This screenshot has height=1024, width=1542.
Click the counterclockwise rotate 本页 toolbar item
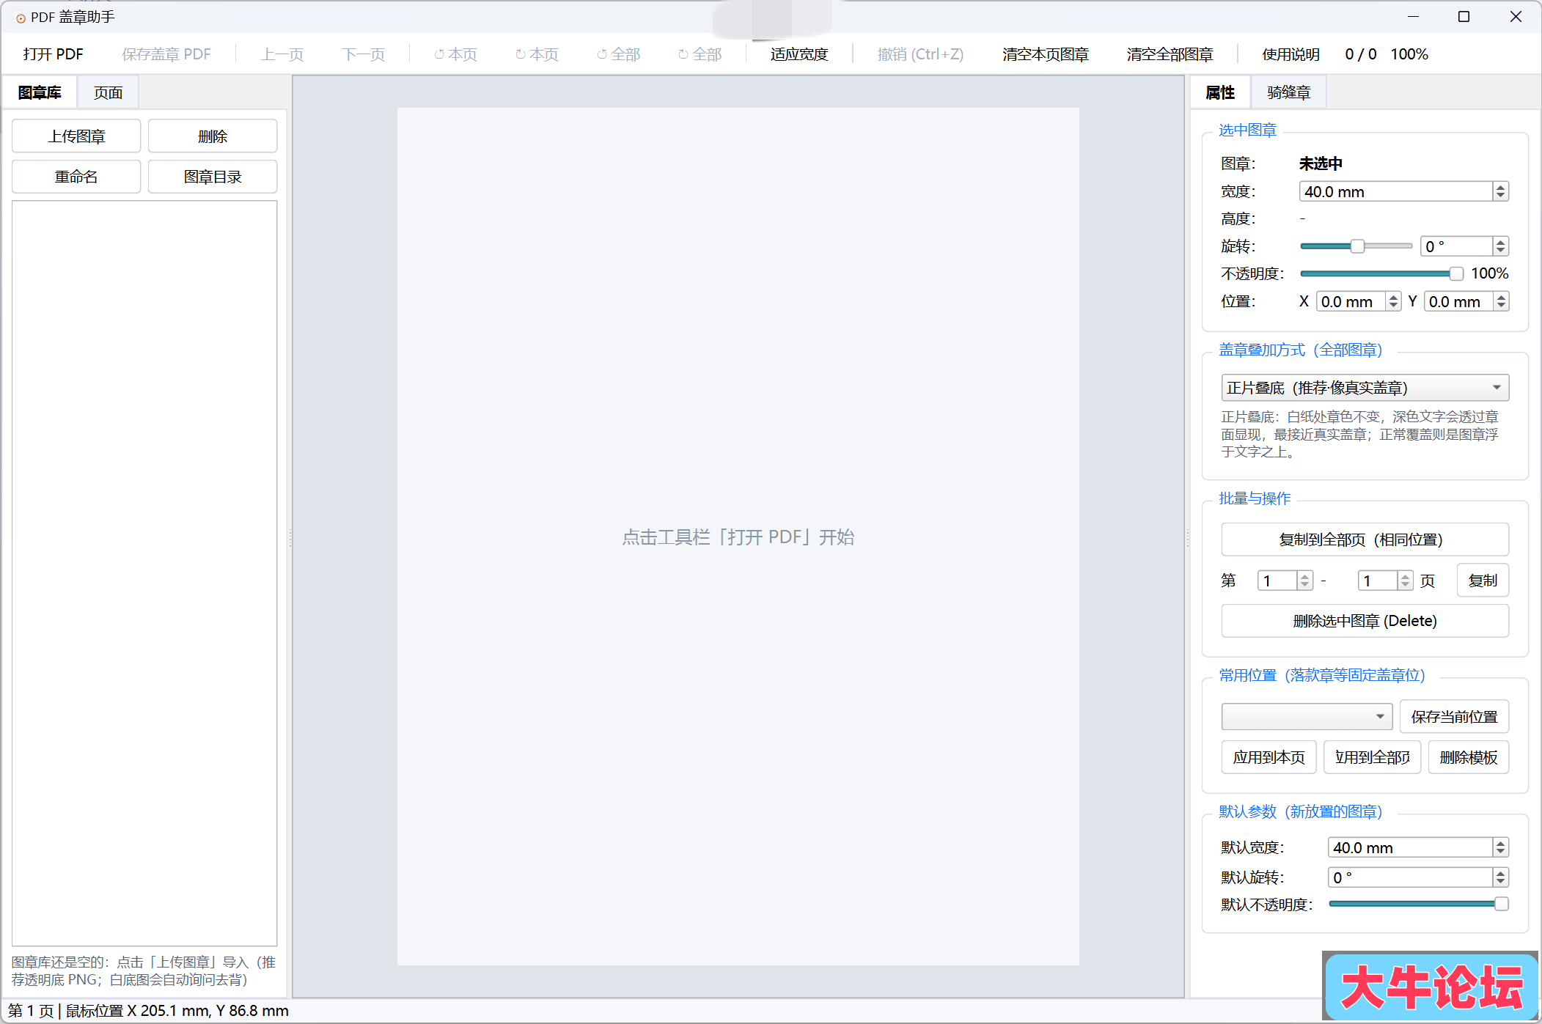click(455, 54)
